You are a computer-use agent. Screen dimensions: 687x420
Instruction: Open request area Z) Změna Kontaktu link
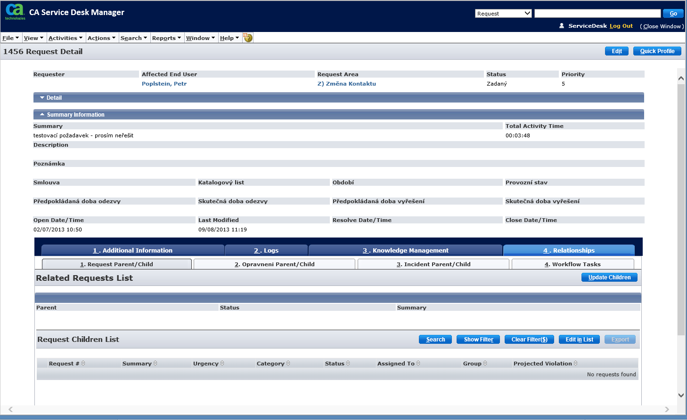point(347,84)
